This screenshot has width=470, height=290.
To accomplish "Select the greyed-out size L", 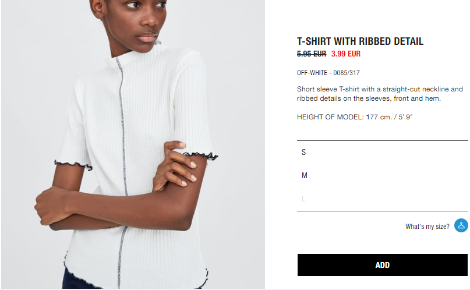I will pyautogui.click(x=382, y=199).
